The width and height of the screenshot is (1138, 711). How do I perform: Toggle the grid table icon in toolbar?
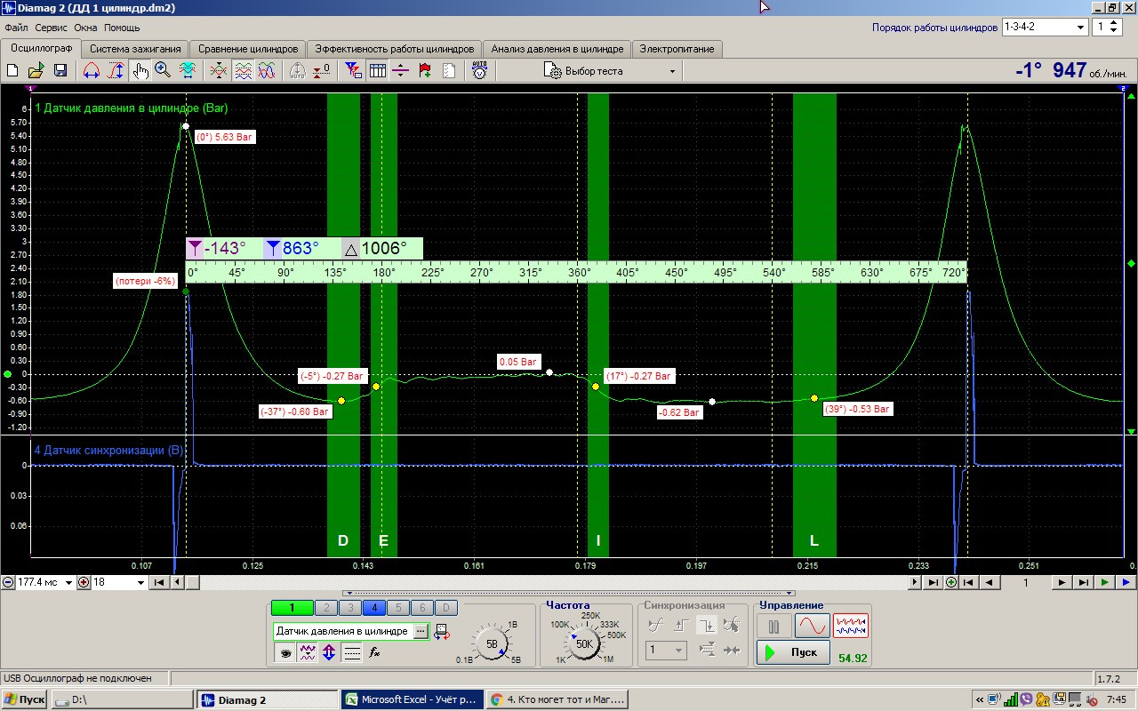point(377,71)
